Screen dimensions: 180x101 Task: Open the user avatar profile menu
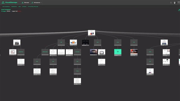[x=175, y=3]
